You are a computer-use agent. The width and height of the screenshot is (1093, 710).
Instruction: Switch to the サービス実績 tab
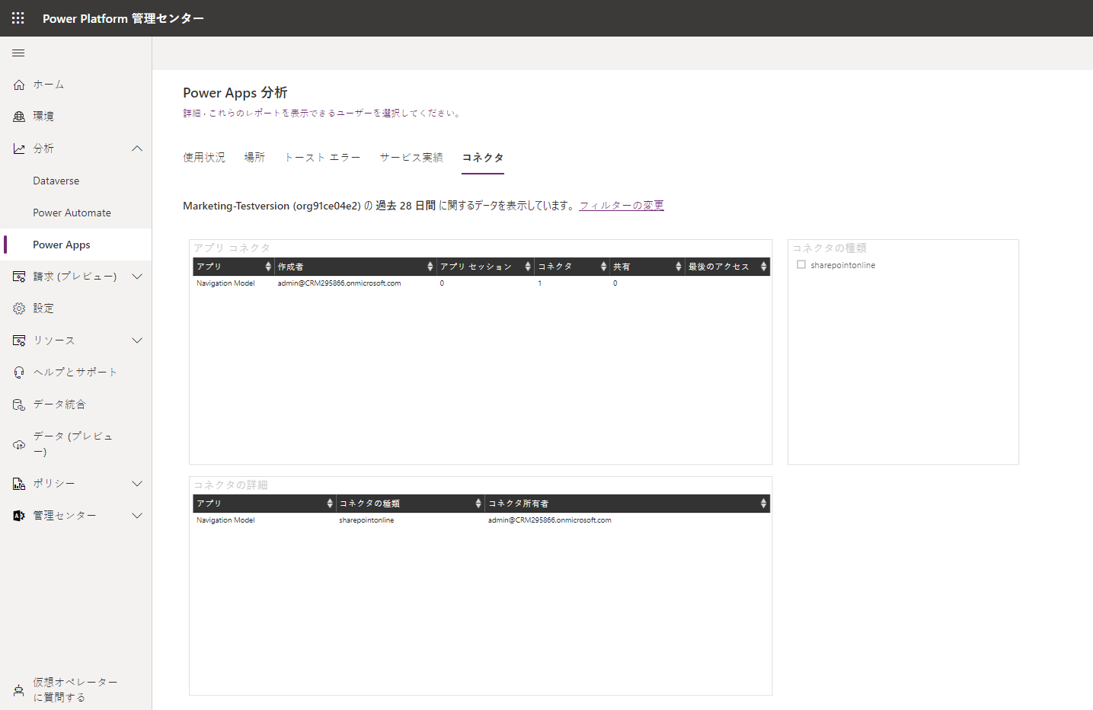[411, 158]
